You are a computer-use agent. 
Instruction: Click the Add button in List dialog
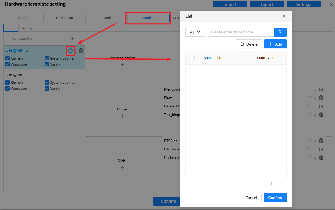click(x=275, y=44)
